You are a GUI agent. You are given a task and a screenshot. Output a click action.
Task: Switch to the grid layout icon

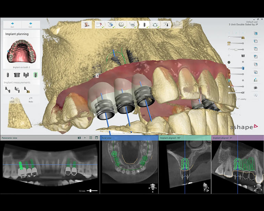[x=91, y=138]
